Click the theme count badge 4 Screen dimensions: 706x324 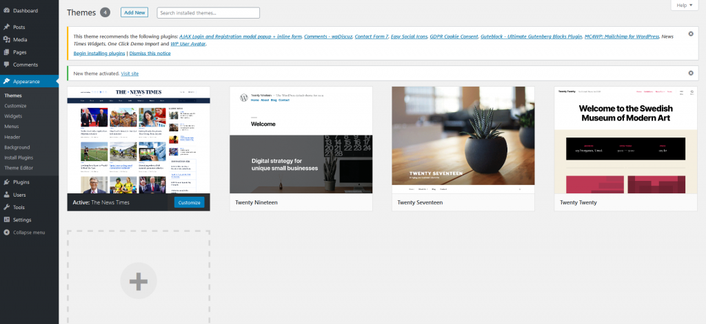pyautogui.click(x=105, y=12)
